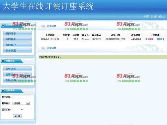Click the 撤销 link to cancel order
The image size is (167, 125).
click(160, 39)
